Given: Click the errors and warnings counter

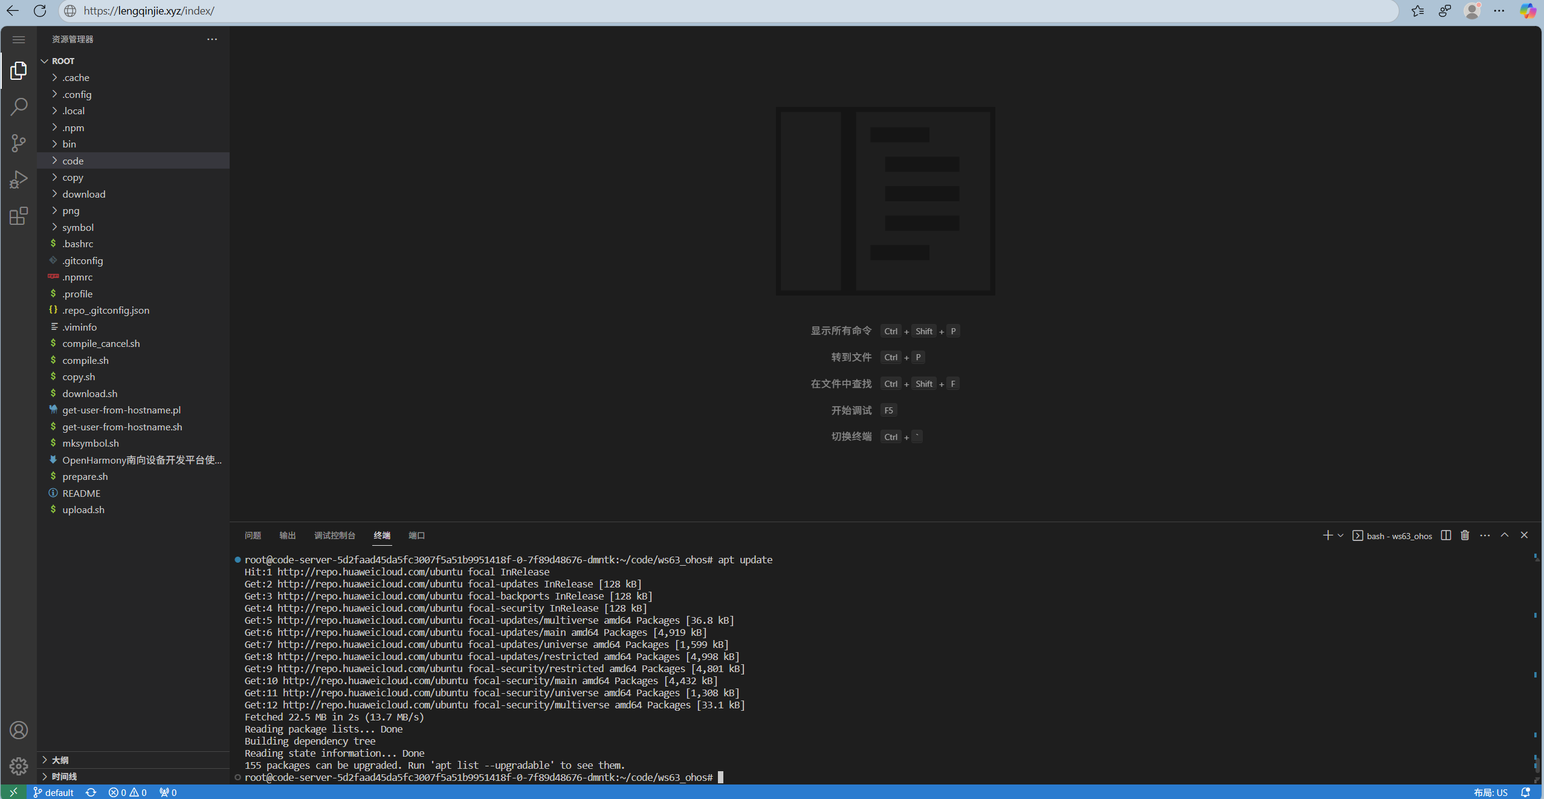Looking at the screenshot, I should pyautogui.click(x=127, y=792).
